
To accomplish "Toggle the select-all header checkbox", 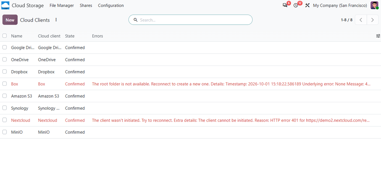I will click(5, 36).
